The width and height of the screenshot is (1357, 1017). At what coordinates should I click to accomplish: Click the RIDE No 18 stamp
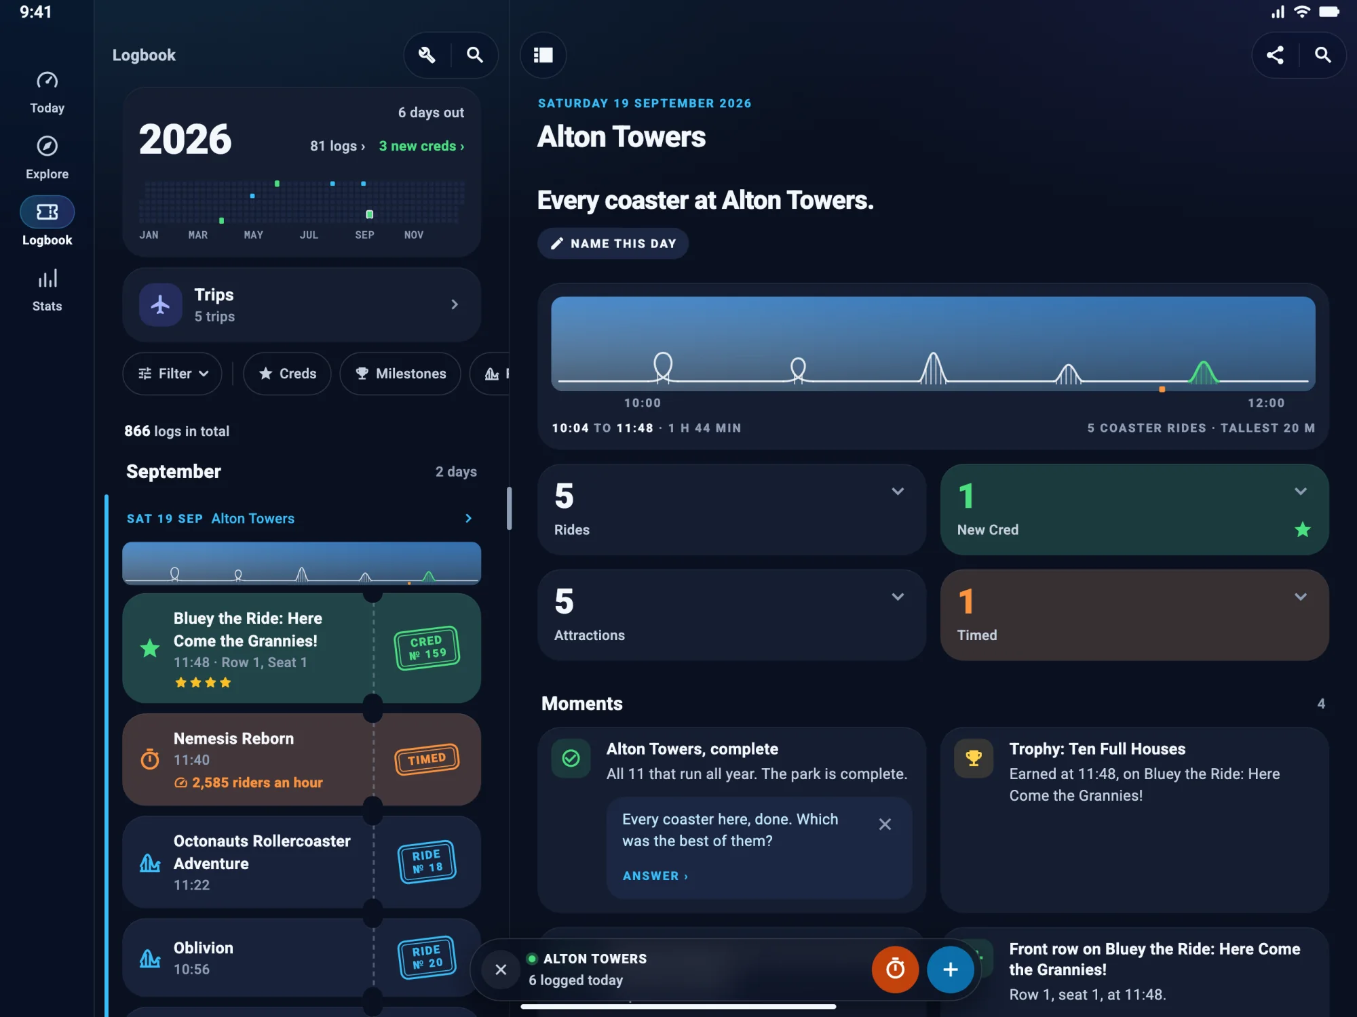[x=427, y=862]
